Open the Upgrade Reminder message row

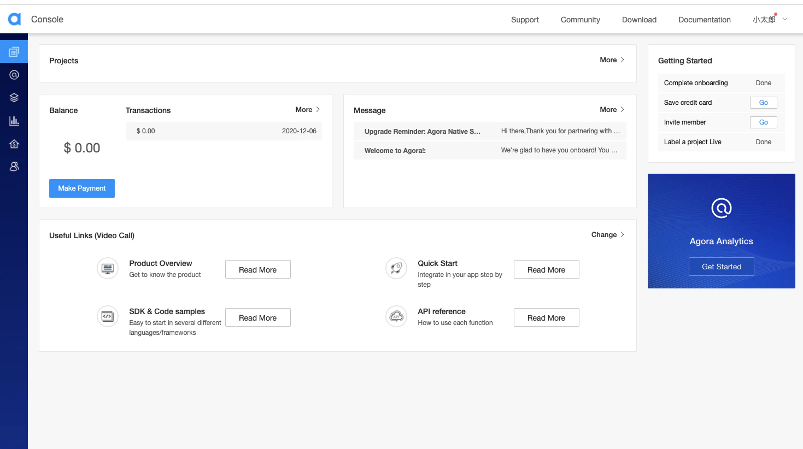[x=490, y=132]
